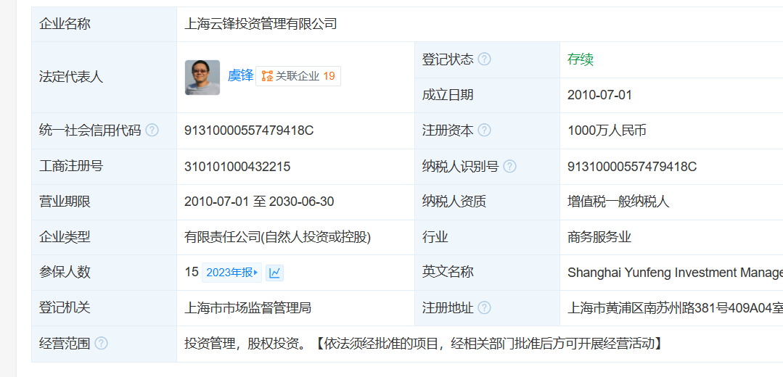Click the photo of 虞锋
783x377 pixels.
pyautogui.click(x=202, y=78)
